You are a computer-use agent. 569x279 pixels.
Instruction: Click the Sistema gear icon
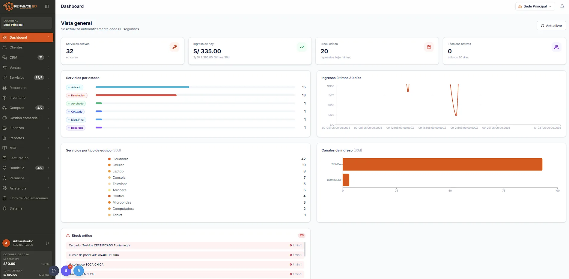click(x=4, y=208)
